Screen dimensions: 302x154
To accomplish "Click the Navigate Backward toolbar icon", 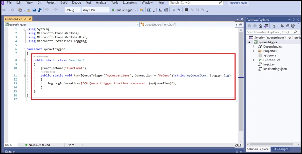I will (x=4, y=10).
